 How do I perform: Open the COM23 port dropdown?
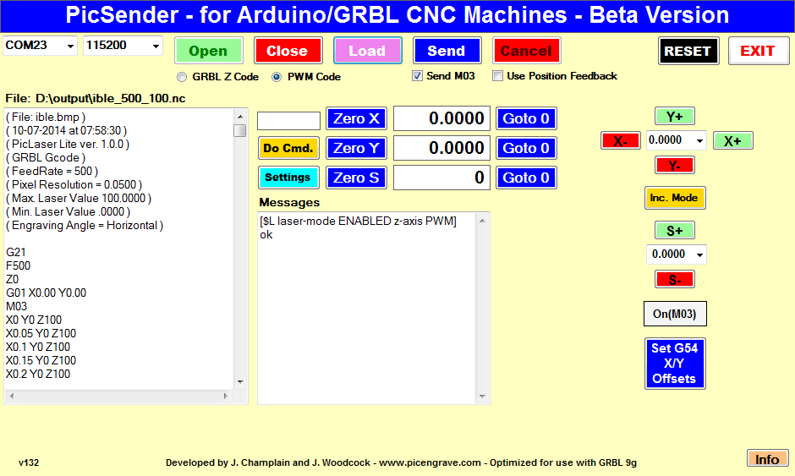tap(70, 47)
